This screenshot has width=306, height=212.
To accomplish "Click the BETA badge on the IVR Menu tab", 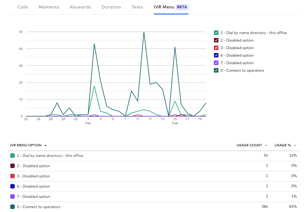I will click(x=181, y=6).
